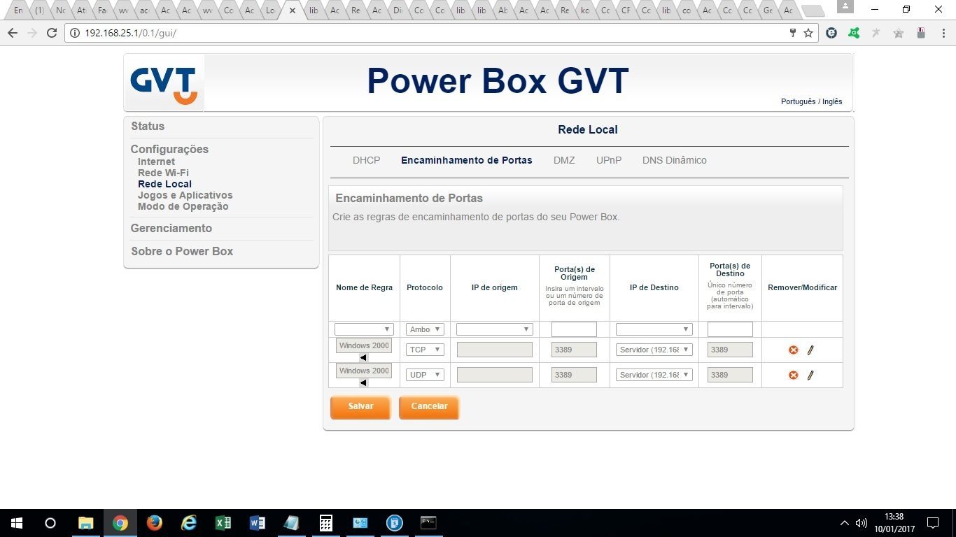
Task: Remove the UDP Windows 2000 rule
Action: [794, 375]
